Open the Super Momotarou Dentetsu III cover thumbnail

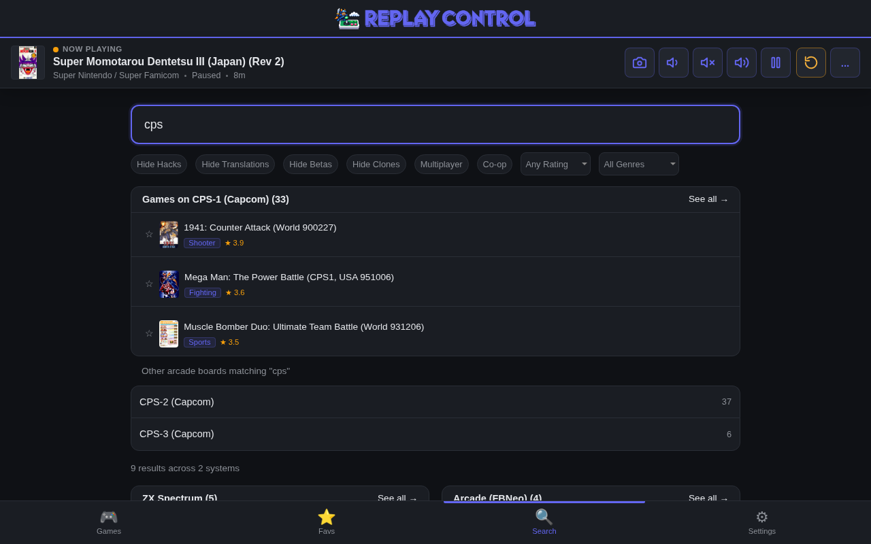(28, 63)
